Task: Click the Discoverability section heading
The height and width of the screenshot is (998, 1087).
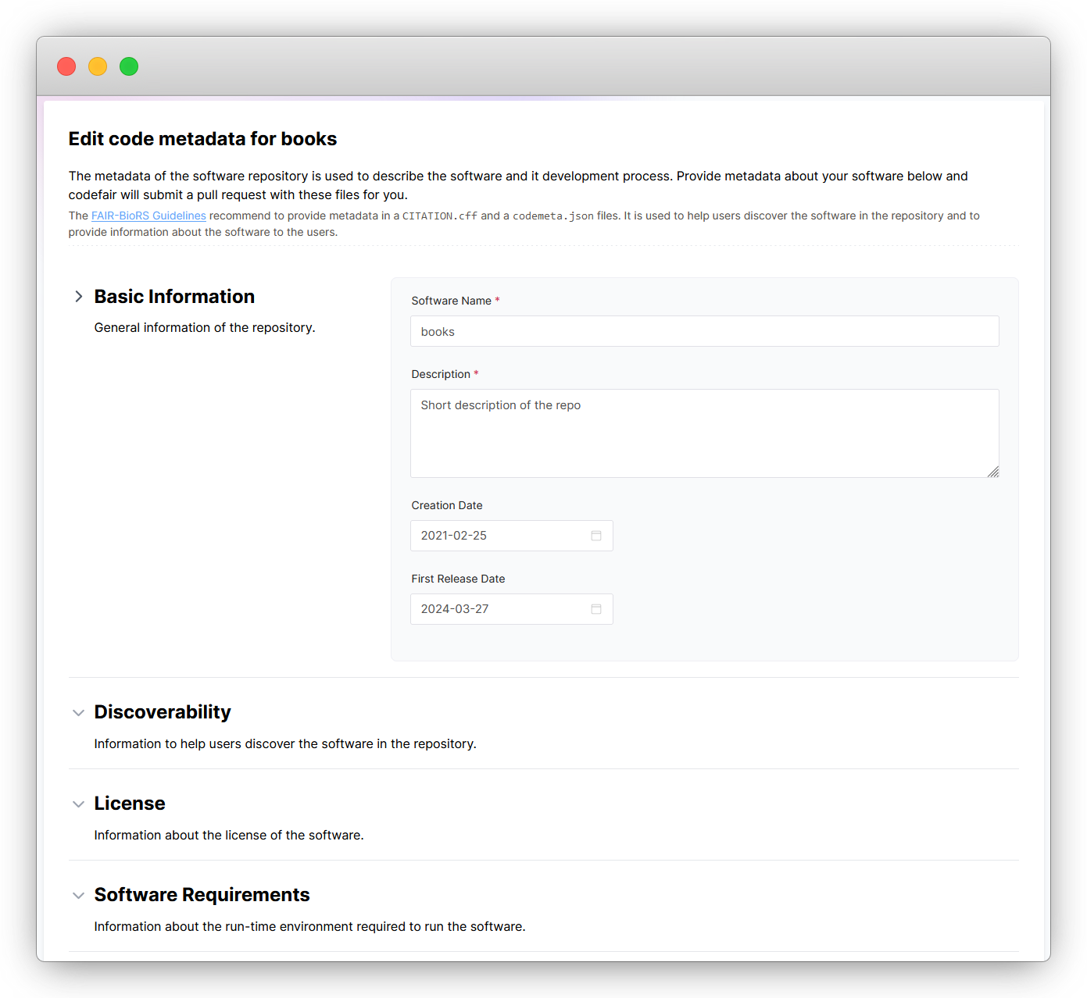Action: tap(163, 712)
